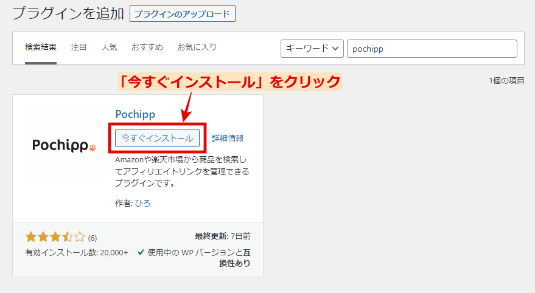Image resolution: width=535 pixels, height=293 pixels.
Task: Open 詳細情報 for the Pochipp plugin
Action: point(228,138)
